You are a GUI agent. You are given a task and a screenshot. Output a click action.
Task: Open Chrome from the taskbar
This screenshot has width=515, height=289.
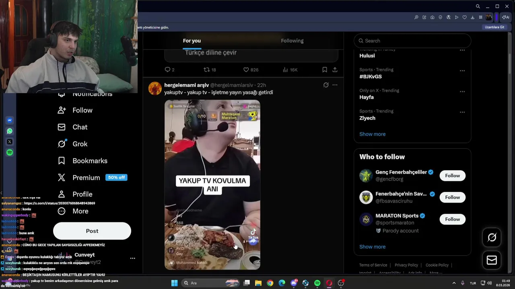point(270,283)
